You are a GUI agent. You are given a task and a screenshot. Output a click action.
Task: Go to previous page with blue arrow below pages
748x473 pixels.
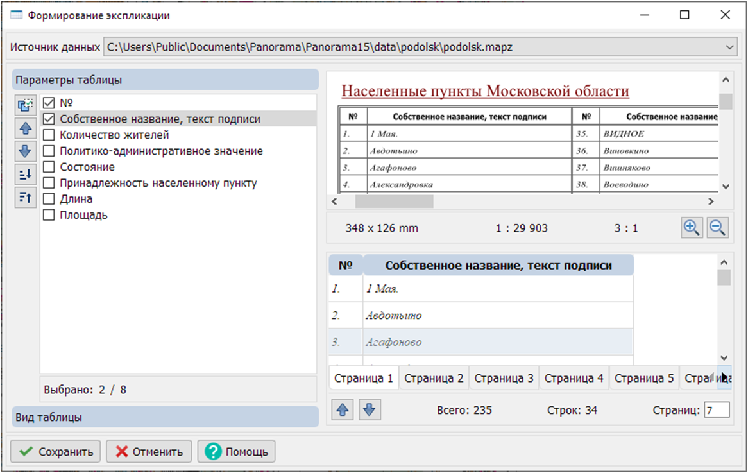(x=342, y=409)
